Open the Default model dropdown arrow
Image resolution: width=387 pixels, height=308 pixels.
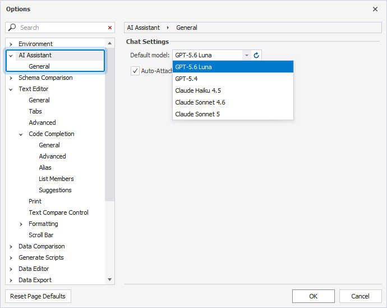247,55
